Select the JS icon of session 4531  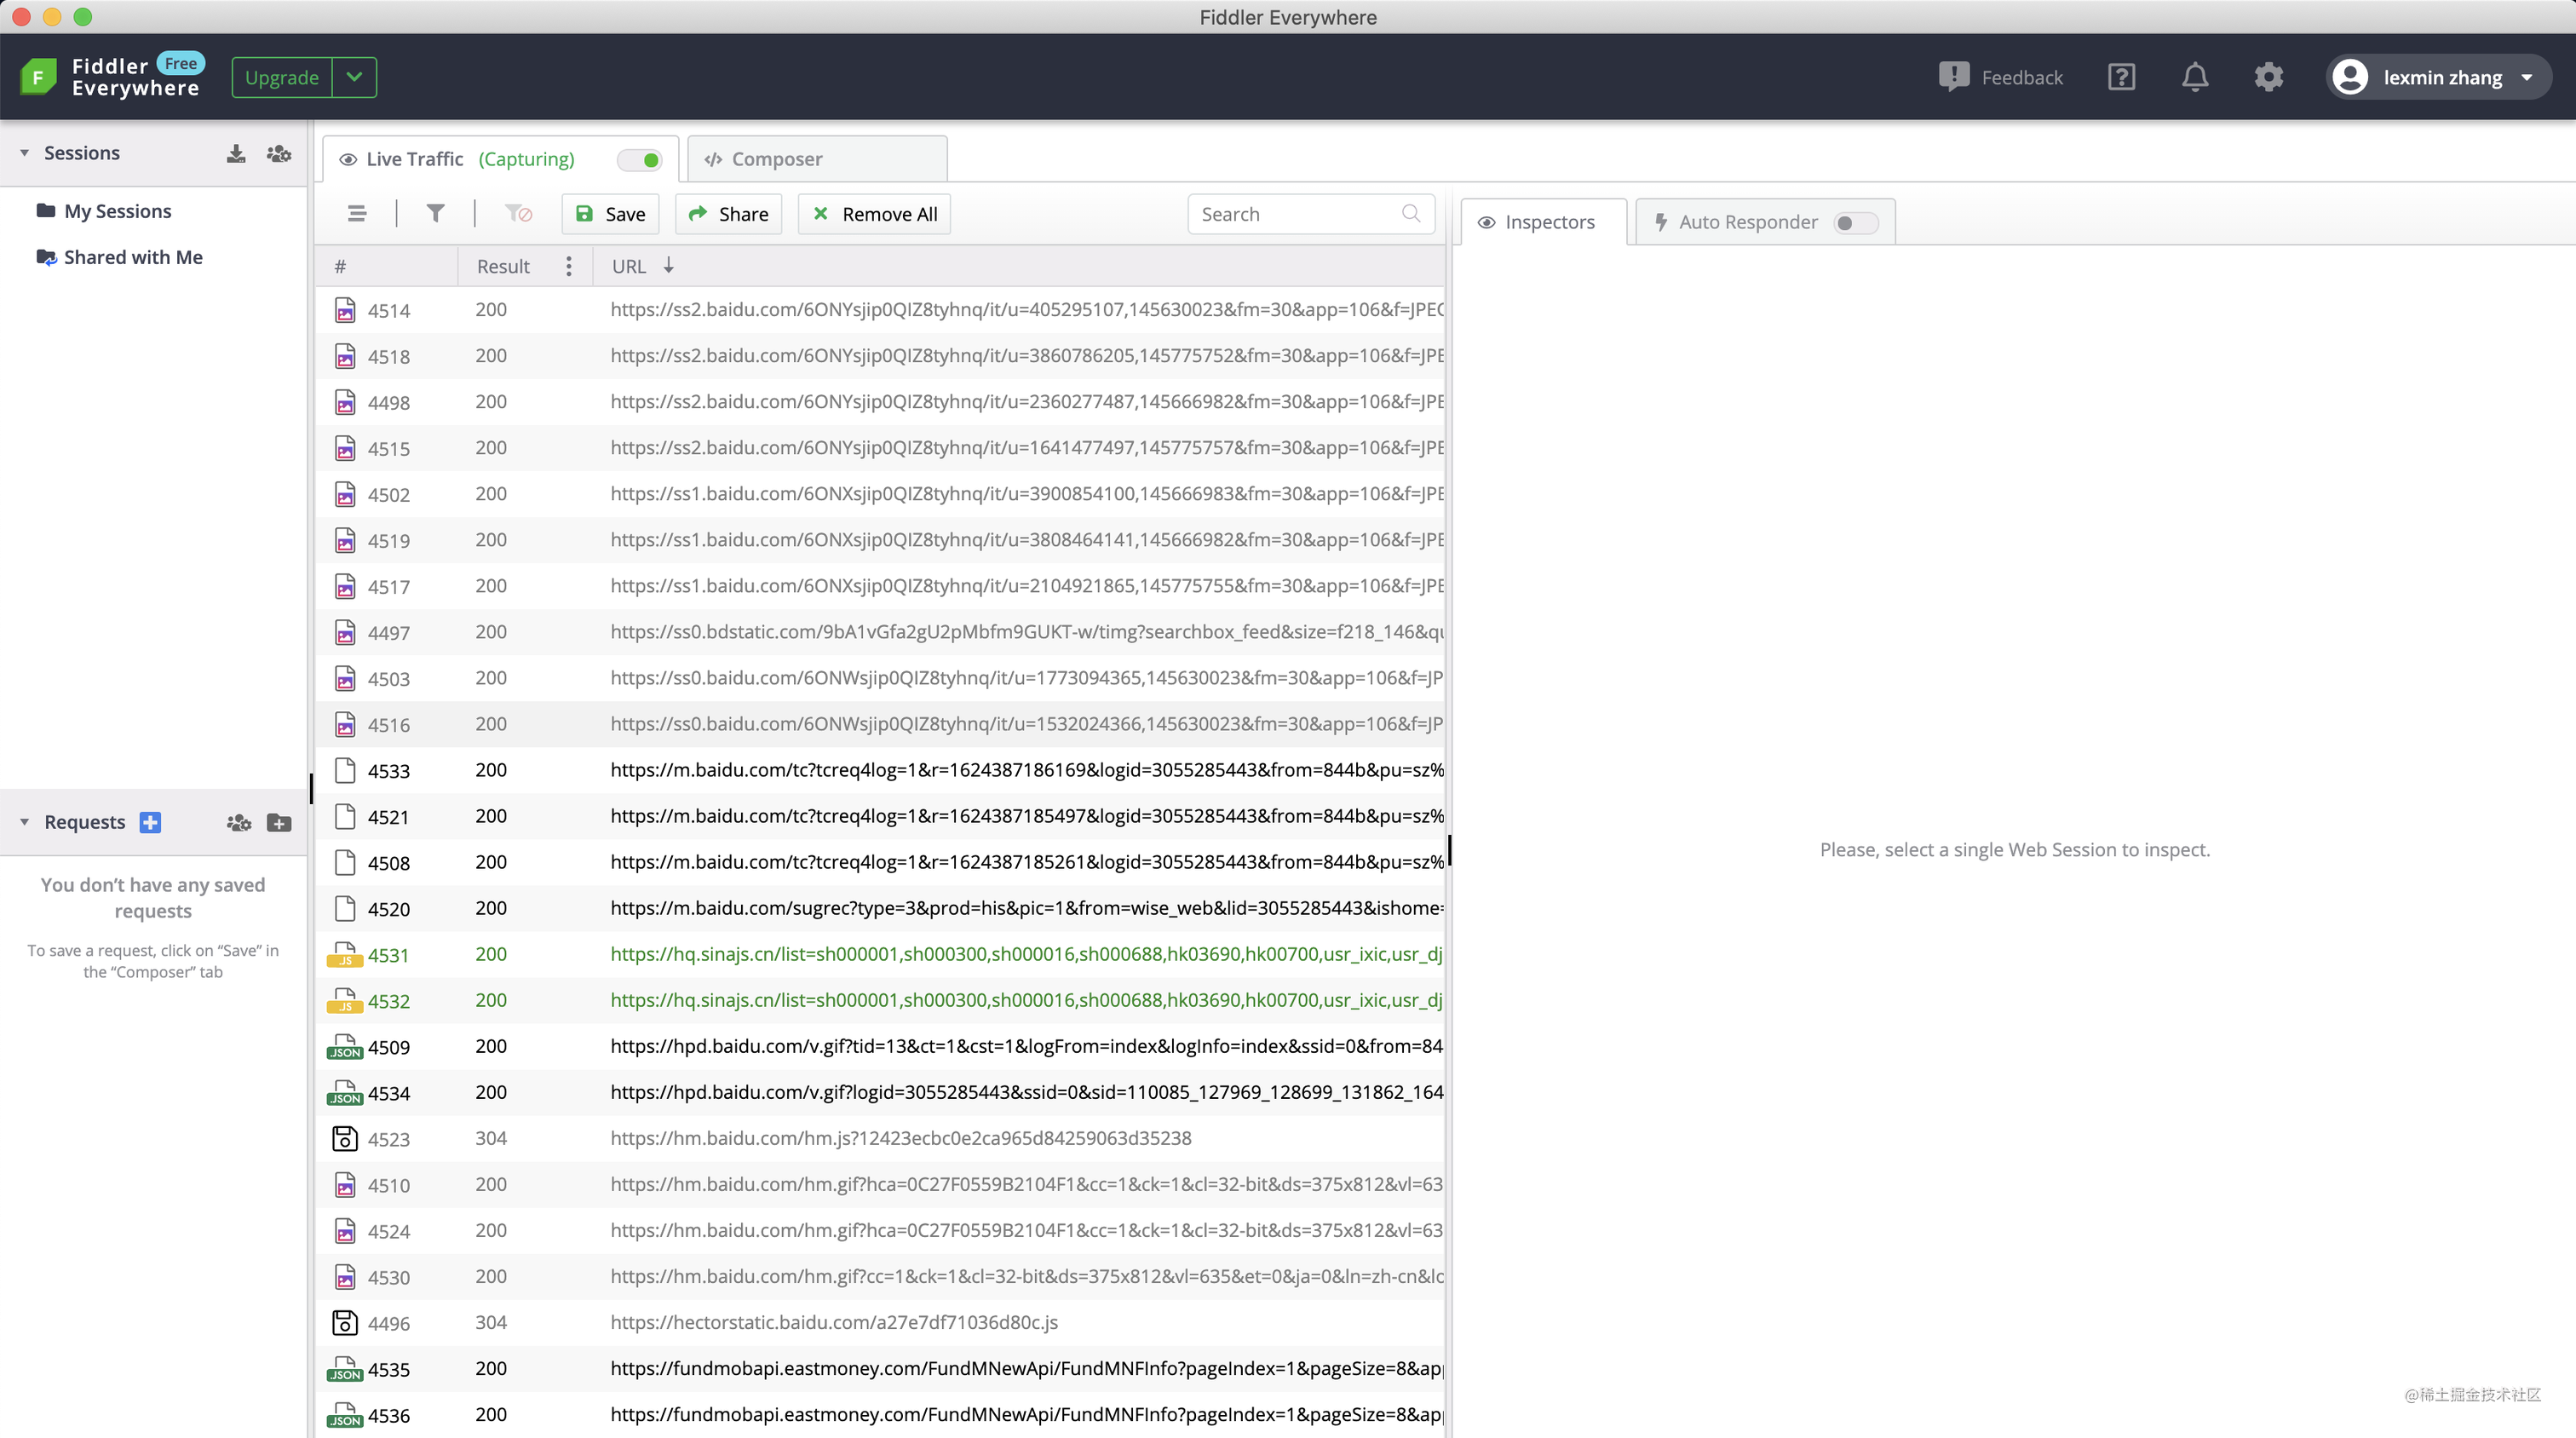[x=345, y=954]
